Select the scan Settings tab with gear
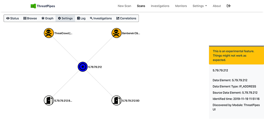This screenshot has height=138, width=264. pyautogui.click(x=65, y=18)
